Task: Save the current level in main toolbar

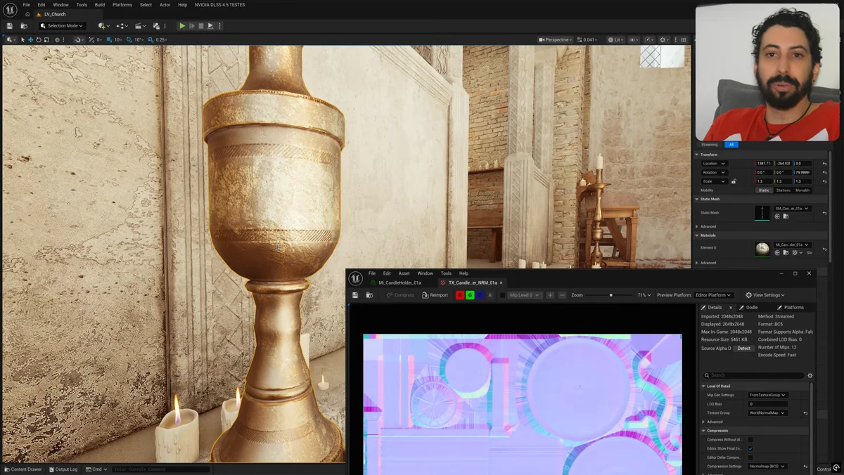Action: click(10, 26)
